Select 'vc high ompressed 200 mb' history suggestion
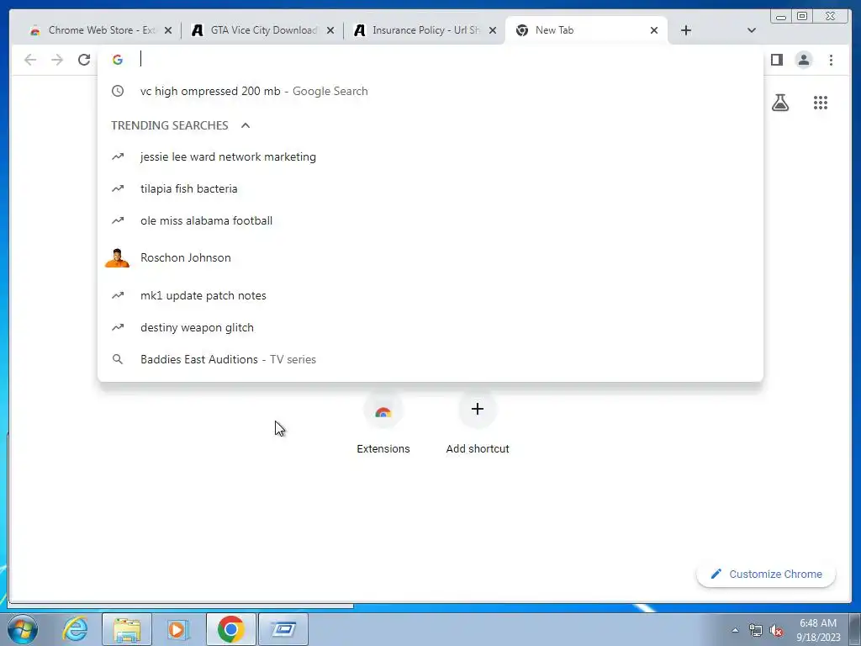The image size is (861, 646). [x=430, y=91]
